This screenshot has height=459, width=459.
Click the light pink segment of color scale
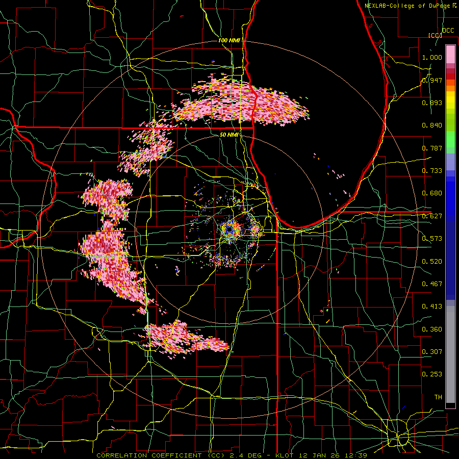pos(450,55)
